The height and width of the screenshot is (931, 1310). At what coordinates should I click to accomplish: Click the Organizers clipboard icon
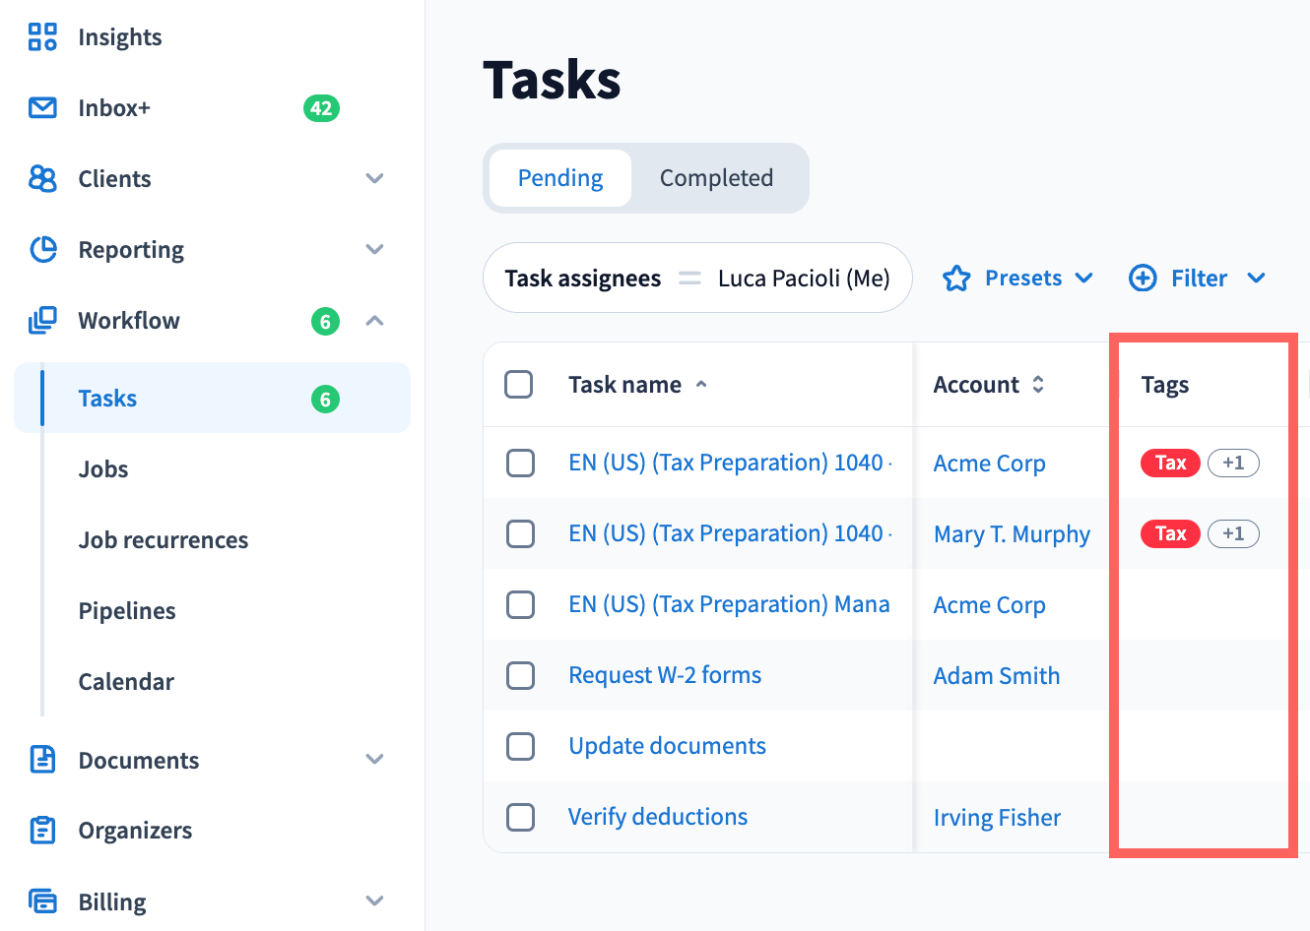42,831
